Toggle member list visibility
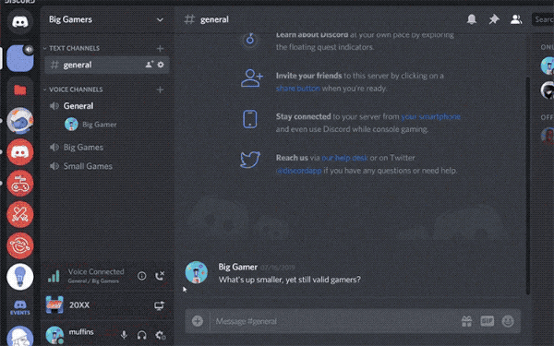 click(516, 19)
